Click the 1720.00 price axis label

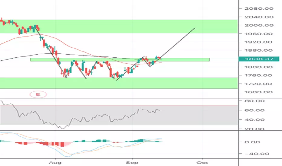(x=258, y=84)
